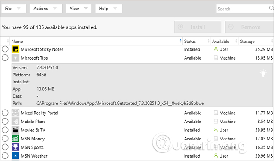Select the Microsoft Tips radio button
The height and width of the screenshot is (161, 274).
pyautogui.click(x=5, y=58)
